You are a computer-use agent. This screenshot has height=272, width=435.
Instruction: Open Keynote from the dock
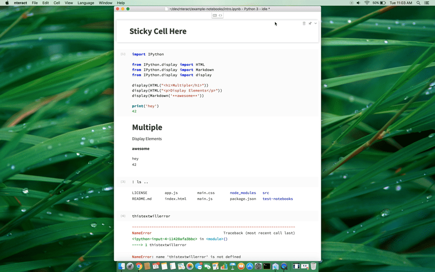click(232, 266)
